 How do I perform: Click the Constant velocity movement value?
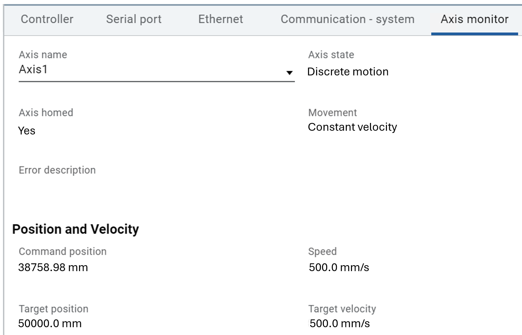coord(352,127)
